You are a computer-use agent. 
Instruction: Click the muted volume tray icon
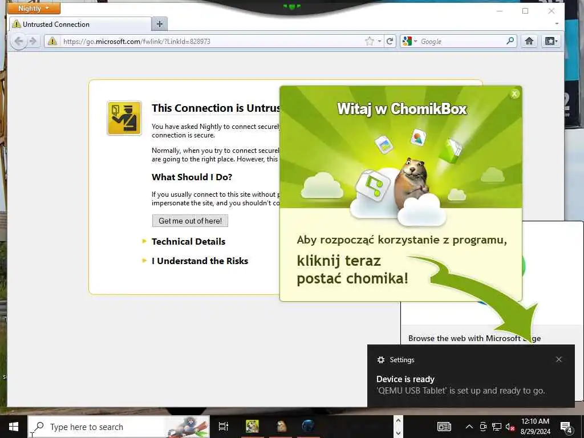coord(510,427)
